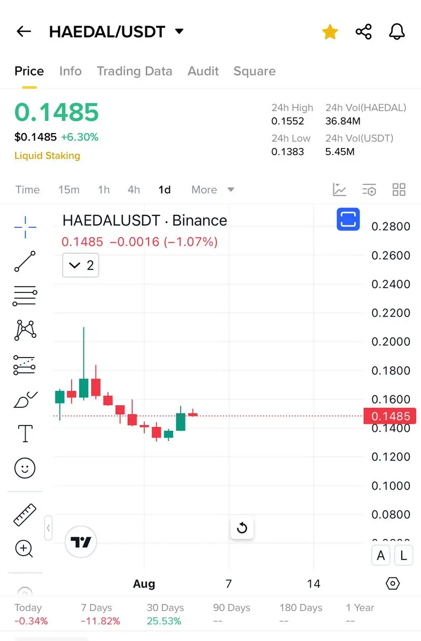
Task: Click the 1 Year performance entry
Action: (x=360, y=614)
